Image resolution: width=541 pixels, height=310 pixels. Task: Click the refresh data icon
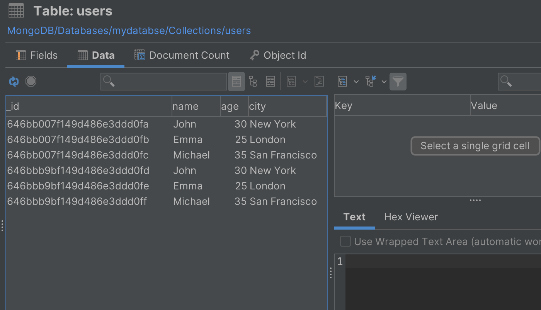click(14, 82)
